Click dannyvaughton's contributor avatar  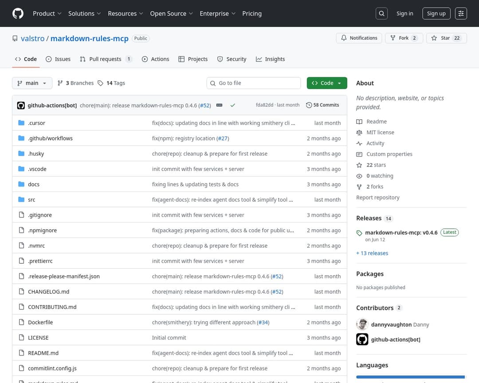click(x=362, y=324)
